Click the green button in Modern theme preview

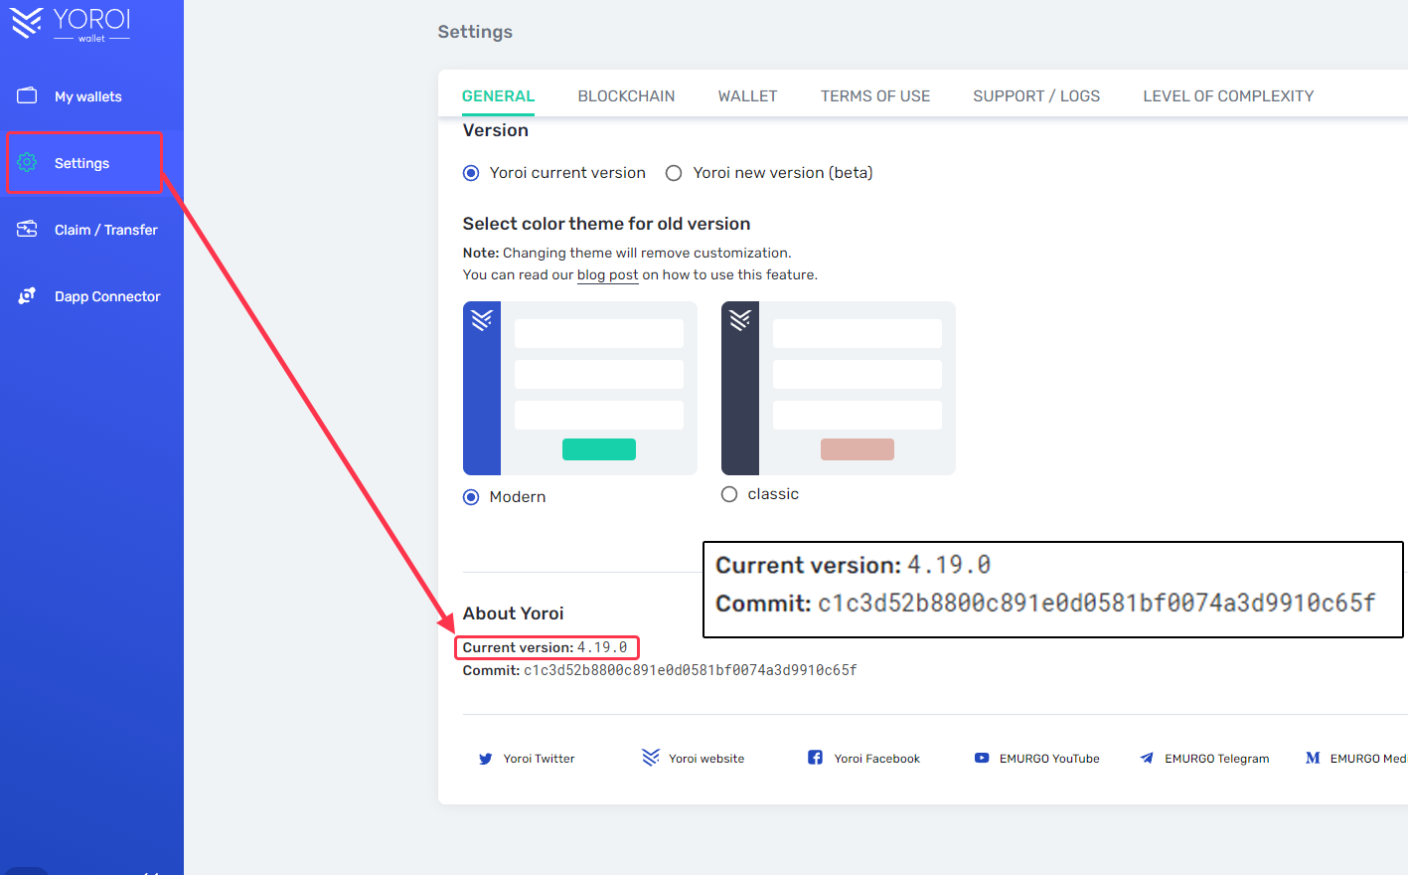coord(598,448)
